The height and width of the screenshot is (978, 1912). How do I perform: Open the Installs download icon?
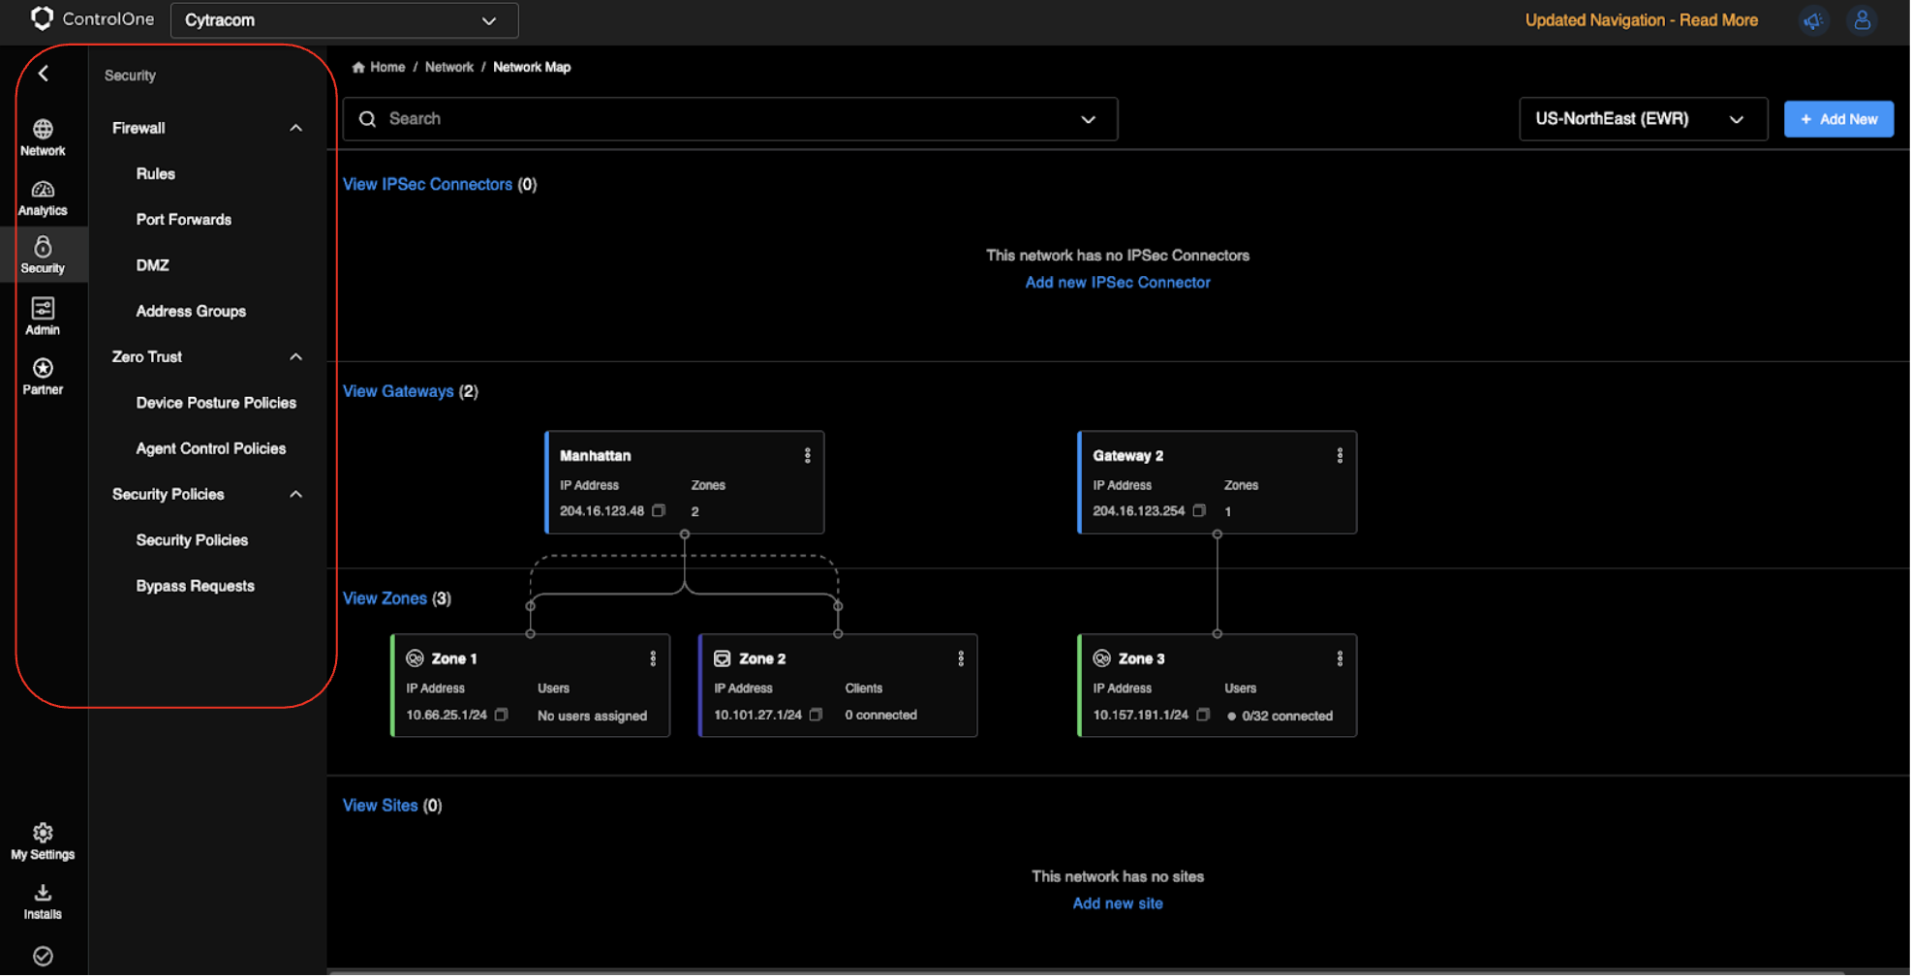point(43,901)
